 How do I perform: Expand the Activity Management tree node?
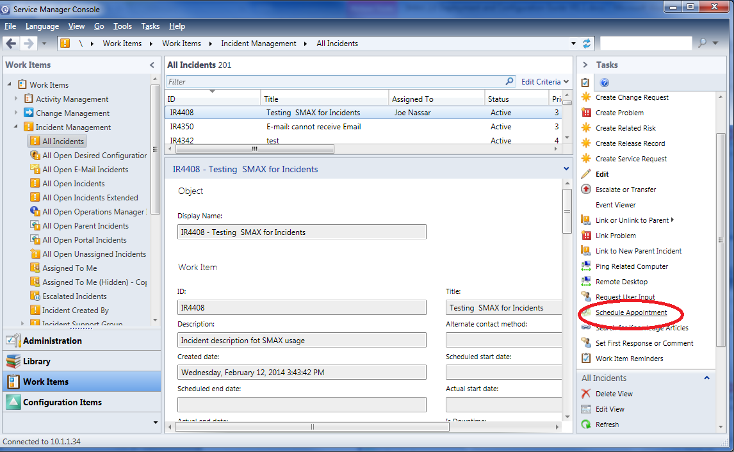(x=17, y=99)
